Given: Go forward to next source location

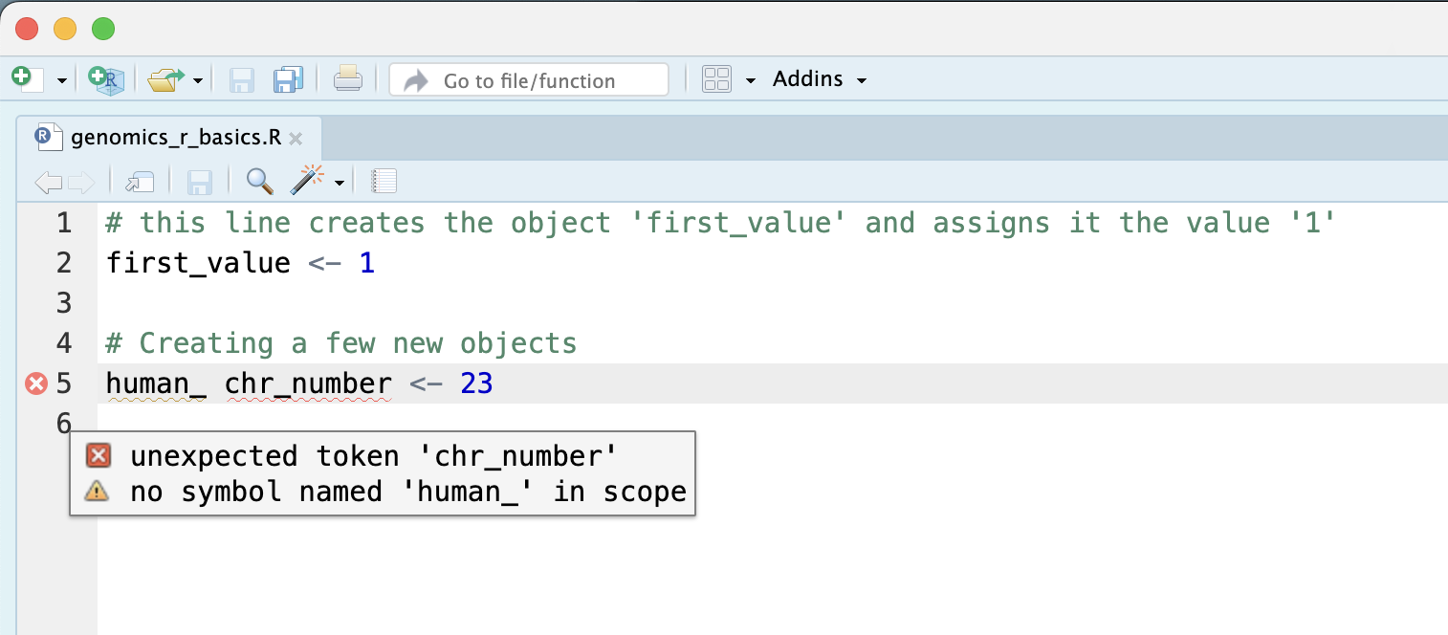Looking at the screenshot, I should tap(81, 181).
